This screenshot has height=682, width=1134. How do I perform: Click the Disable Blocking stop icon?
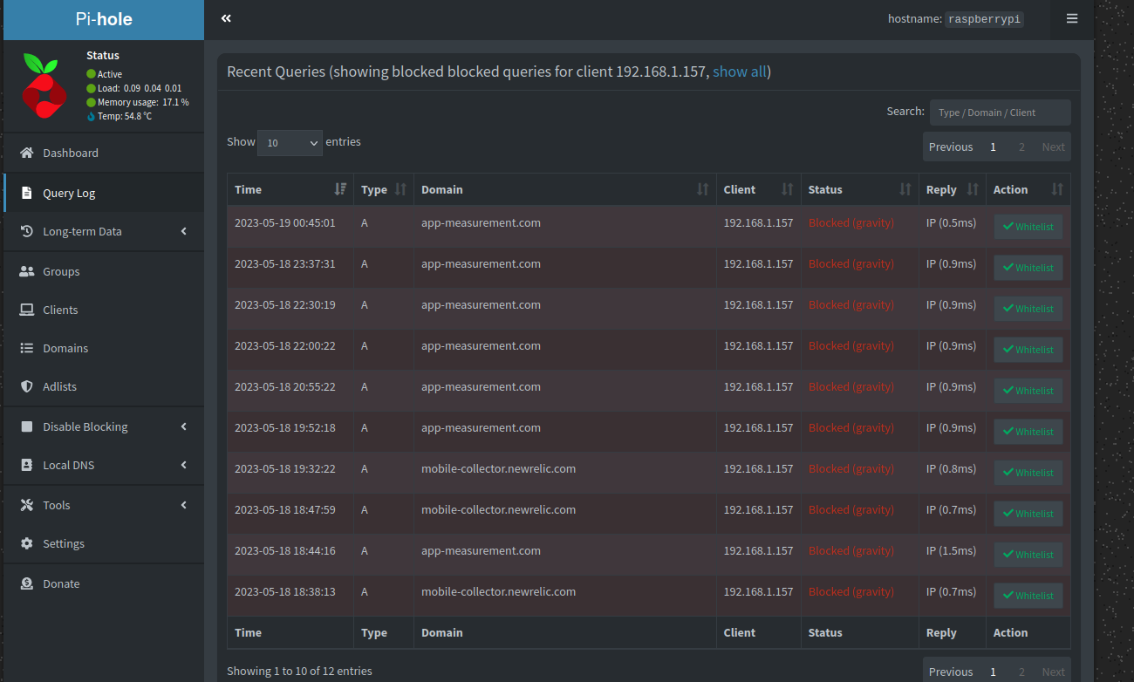pos(26,426)
